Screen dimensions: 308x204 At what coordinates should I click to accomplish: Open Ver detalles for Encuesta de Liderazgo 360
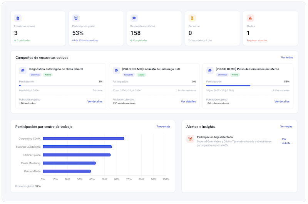point(188,102)
